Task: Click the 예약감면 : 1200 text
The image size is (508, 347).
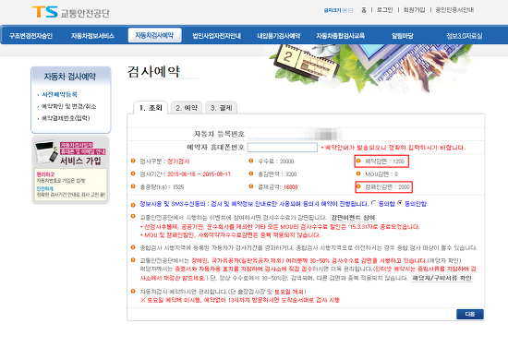Action: (x=385, y=162)
